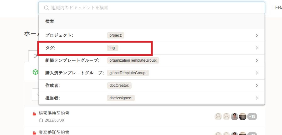Click the chevron on the タグ row
The height and width of the screenshot is (135, 282).
coord(257,48)
